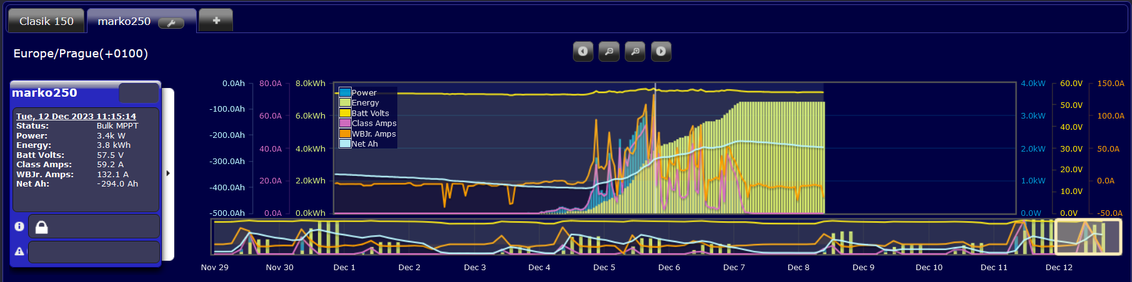Switch to the Clasik 150 tab
This screenshot has height=282, width=1132.
46,21
